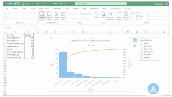
Task: Click the Options button in Sheet View
Action: click(31, 18)
